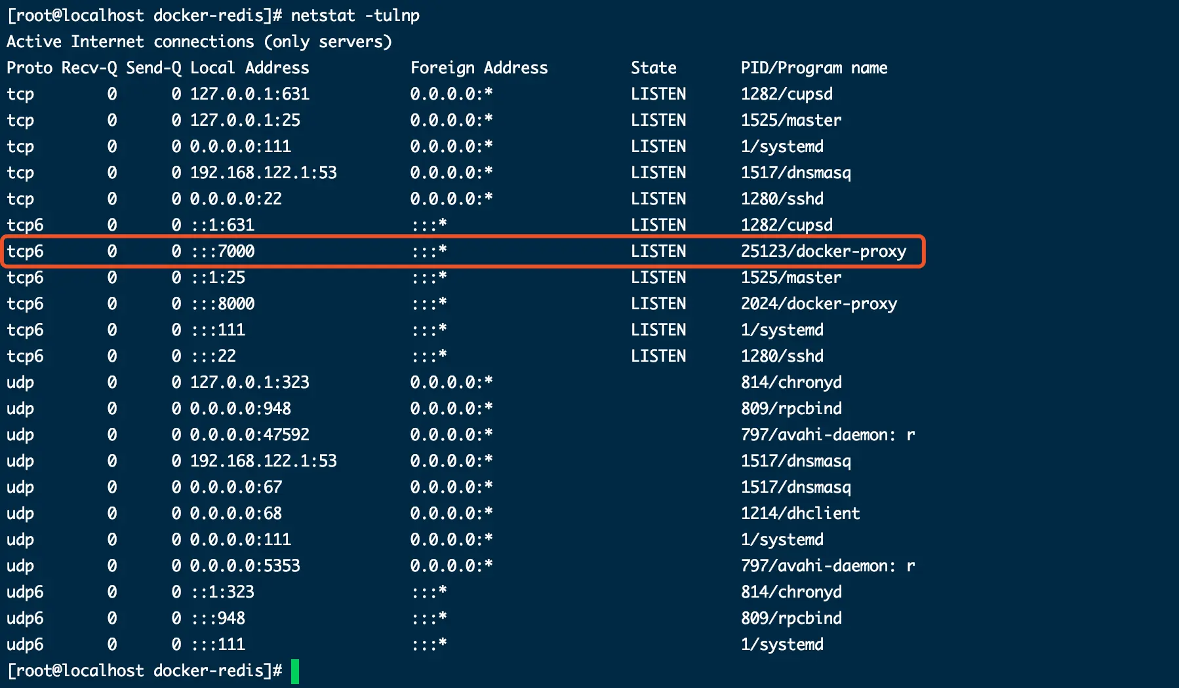
Task: Click tcp6 local address ::1:25
Action: [x=218, y=278]
